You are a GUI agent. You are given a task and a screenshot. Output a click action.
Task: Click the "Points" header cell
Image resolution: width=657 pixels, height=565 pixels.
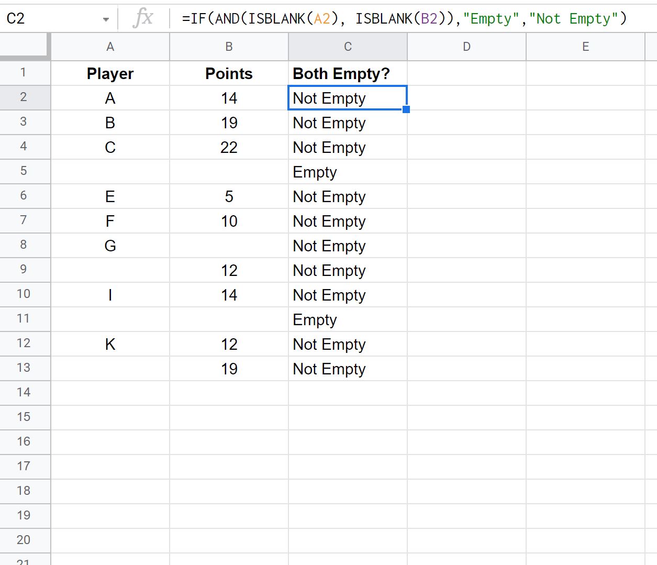tap(229, 74)
